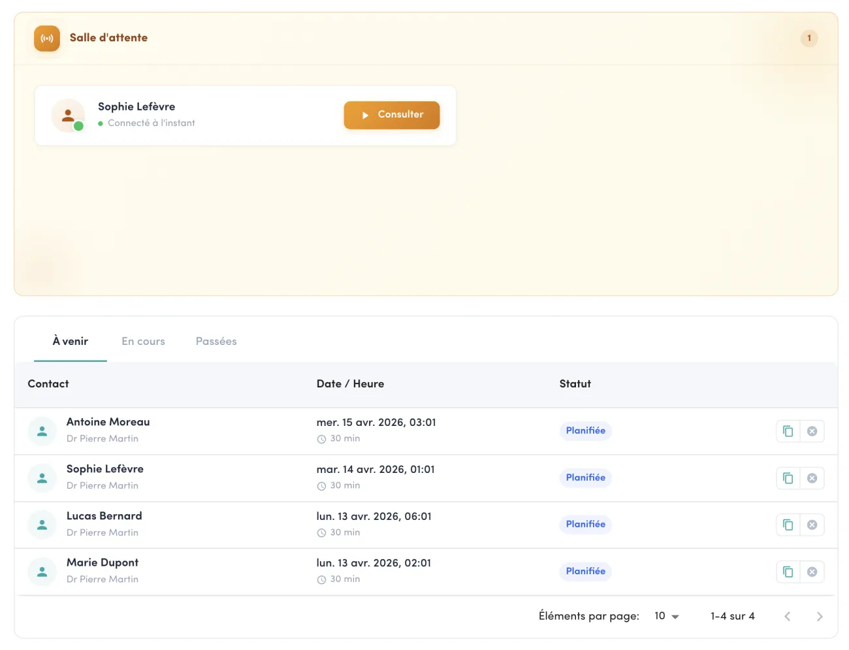849x650 pixels.
Task: Click date mar. 14 avr. 2026, 01:01
Action: pos(376,470)
